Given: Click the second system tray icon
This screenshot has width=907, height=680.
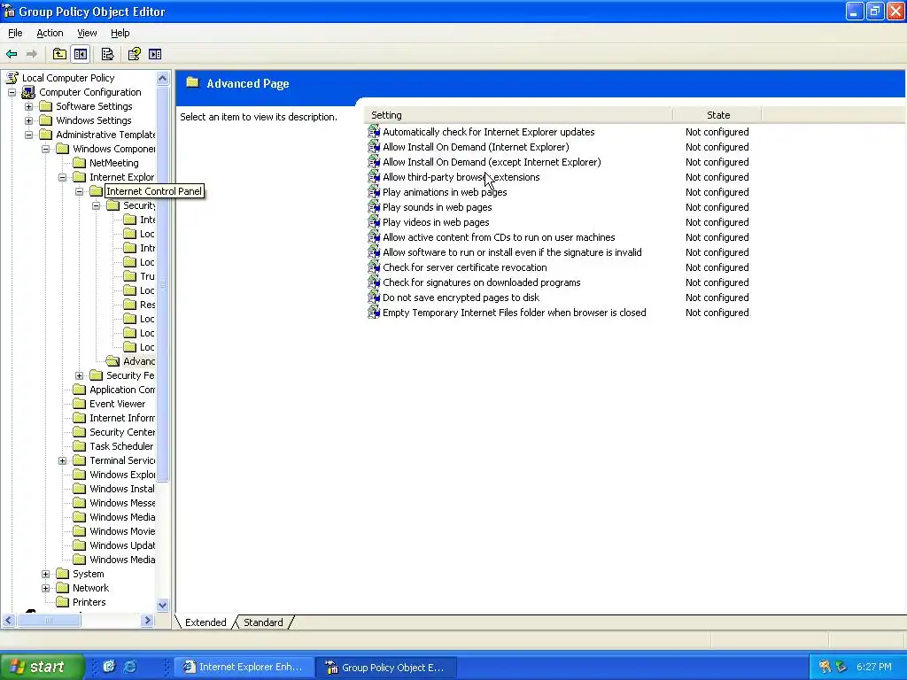Looking at the screenshot, I should click(x=841, y=667).
